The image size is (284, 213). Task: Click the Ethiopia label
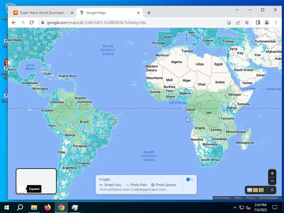(235, 95)
